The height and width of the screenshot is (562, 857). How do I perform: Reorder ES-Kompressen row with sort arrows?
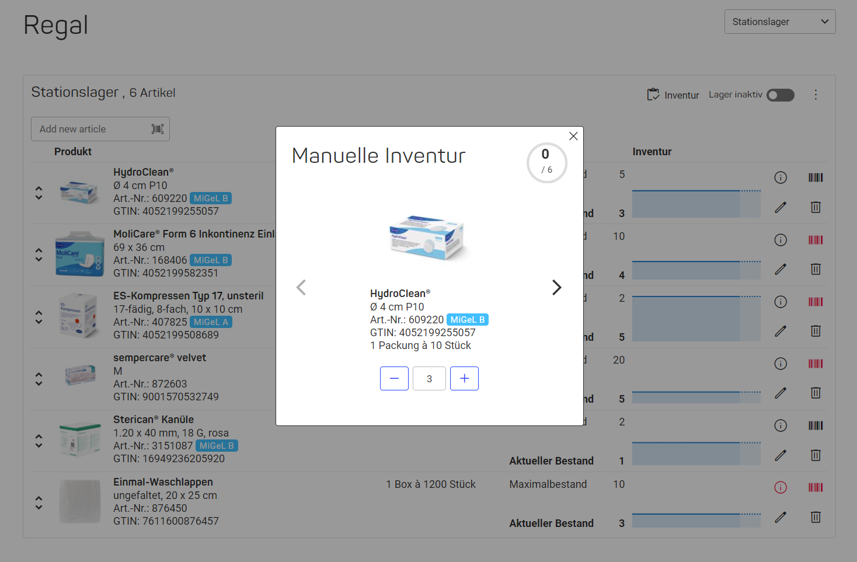[39, 317]
